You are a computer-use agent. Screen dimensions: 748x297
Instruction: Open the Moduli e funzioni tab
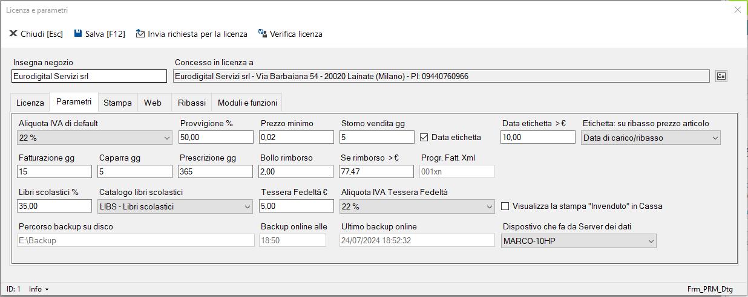click(x=248, y=103)
